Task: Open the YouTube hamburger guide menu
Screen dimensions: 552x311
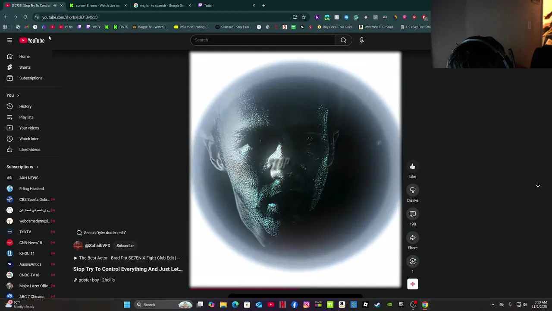Action: (x=9, y=40)
